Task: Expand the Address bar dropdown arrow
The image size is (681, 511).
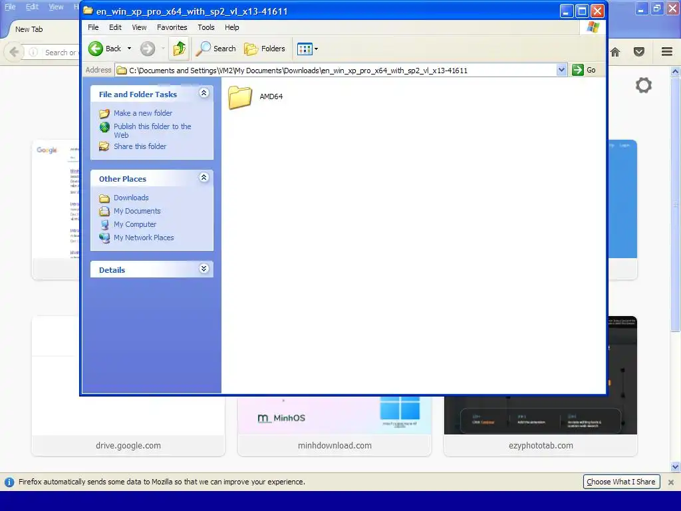Action: click(x=561, y=70)
